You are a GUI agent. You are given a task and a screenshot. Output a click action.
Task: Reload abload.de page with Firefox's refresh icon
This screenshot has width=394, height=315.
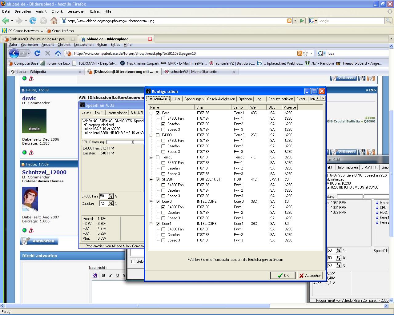pyautogui.click(x=33, y=21)
